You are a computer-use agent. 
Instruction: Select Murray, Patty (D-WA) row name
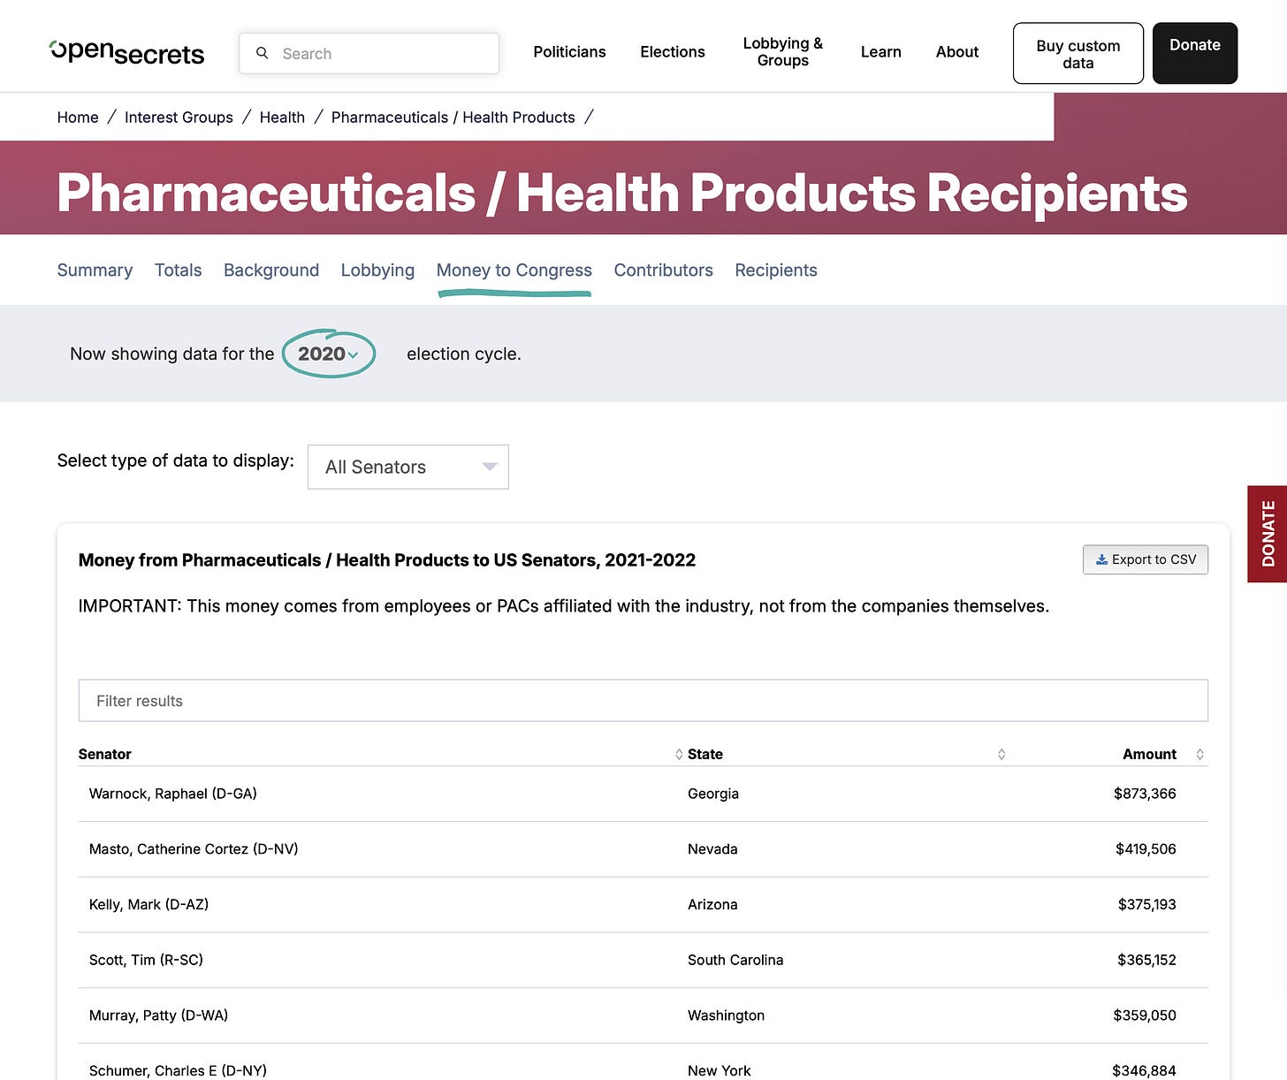pos(158,1015)
